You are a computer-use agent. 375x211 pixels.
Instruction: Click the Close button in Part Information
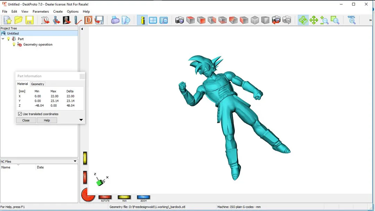pos(26,120)
